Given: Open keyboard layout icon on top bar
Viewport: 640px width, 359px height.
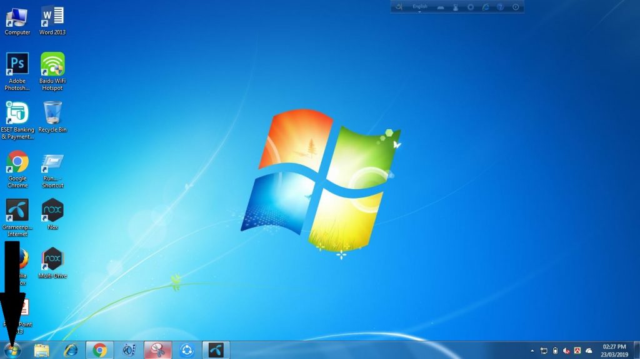Looking at the screenshot, I should click(441, 7).
